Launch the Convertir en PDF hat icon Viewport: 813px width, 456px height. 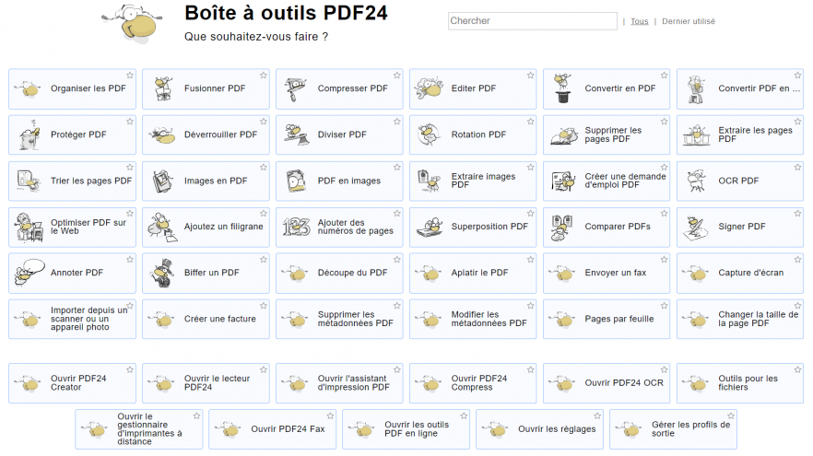[563, 88]
